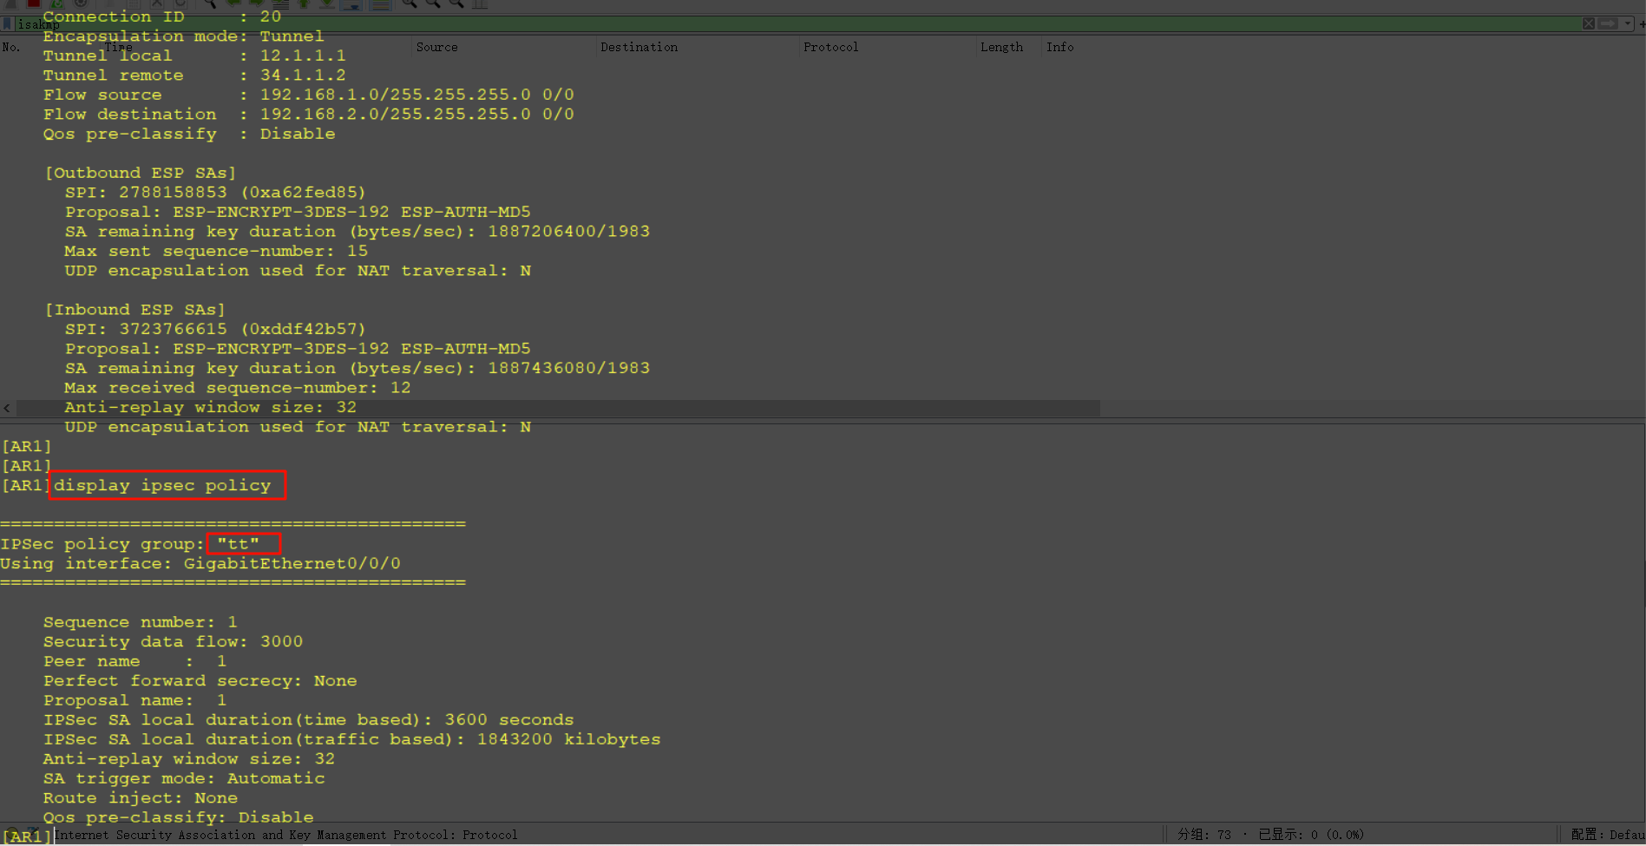
Task: Toggle automatic scrolling during live capture
Action: pyautogui.click(x=352, y=4)
